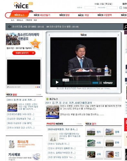This screenshot has width=127, height=161.
Task: Click the Vimeo logo in player
Action: [108, 83]
